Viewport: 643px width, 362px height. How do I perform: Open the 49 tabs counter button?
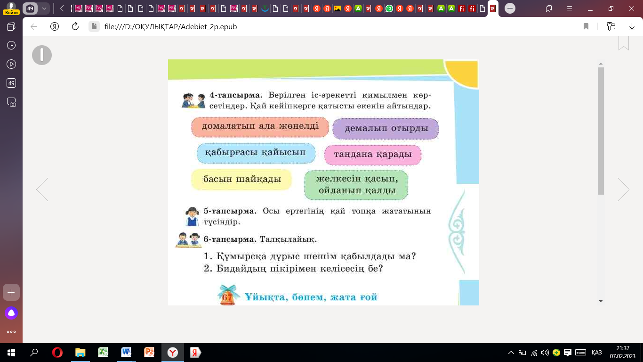(30, 8)
